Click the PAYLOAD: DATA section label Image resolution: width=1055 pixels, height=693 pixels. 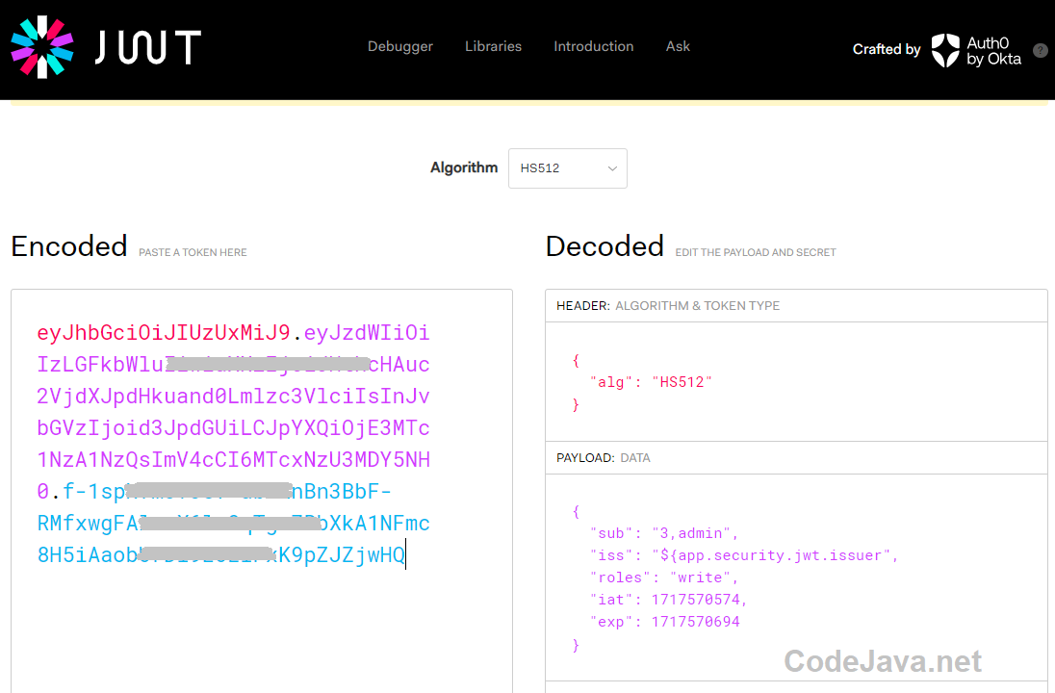point(604,457)
